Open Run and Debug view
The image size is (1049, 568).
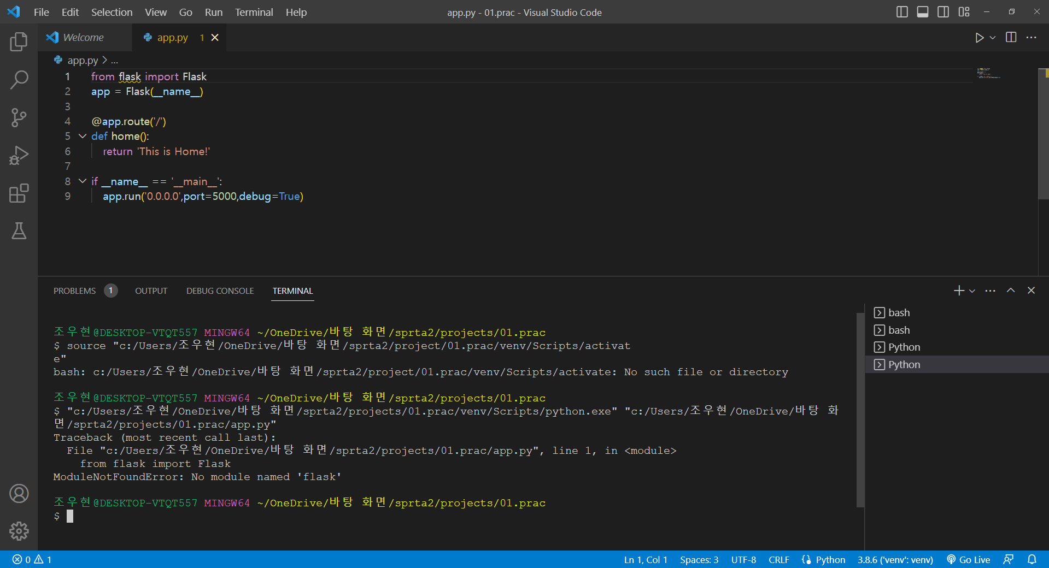pyautogui.click(x=19, y=156)
